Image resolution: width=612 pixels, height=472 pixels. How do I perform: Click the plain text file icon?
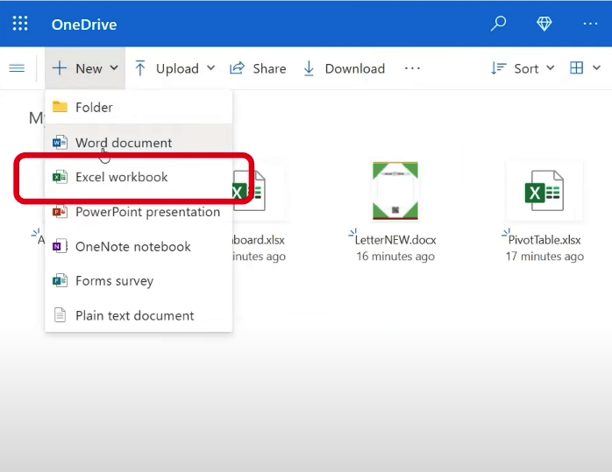pos(60,315)
